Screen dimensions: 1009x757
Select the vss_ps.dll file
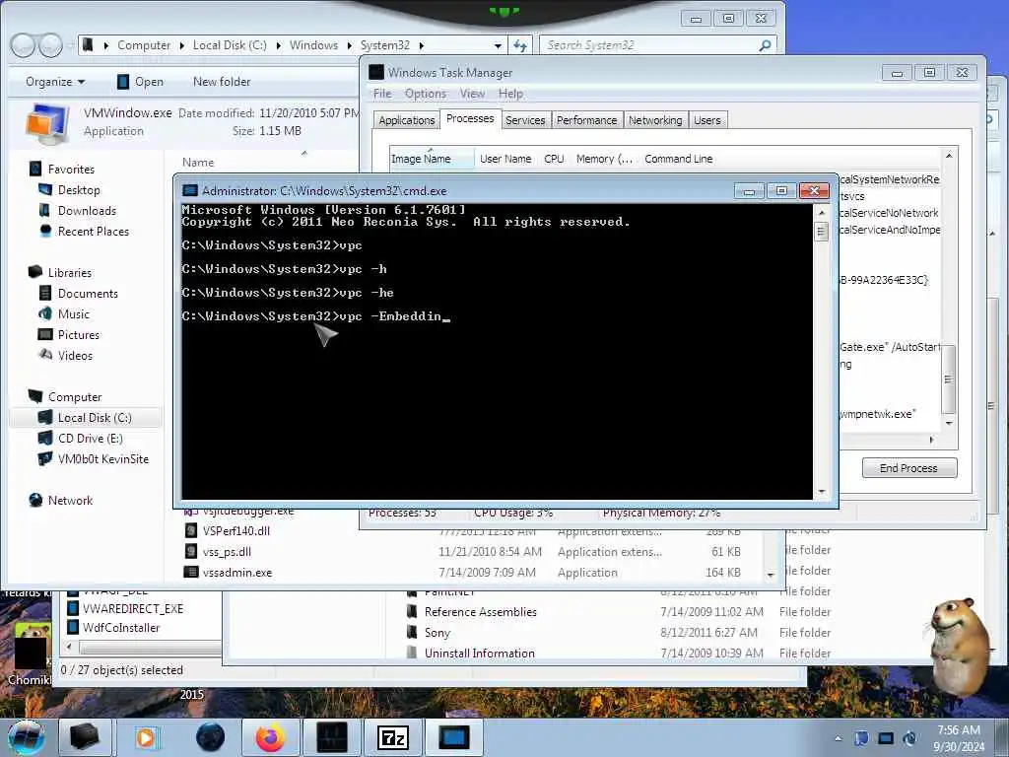227,552
